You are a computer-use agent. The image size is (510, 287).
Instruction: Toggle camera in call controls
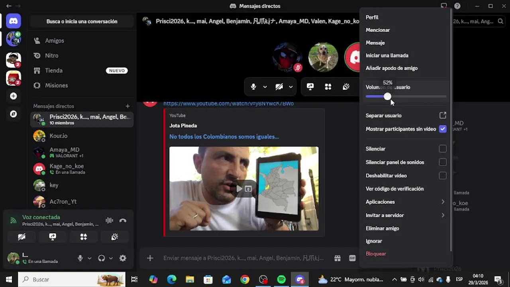pos(279,87)
